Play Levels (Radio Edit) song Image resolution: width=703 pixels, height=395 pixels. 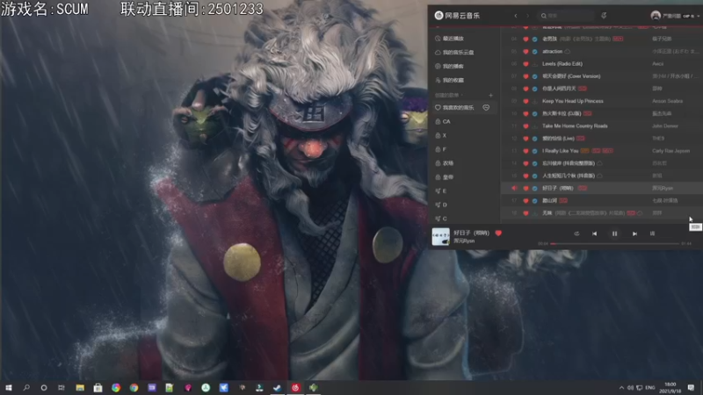(x=562, y=64)
